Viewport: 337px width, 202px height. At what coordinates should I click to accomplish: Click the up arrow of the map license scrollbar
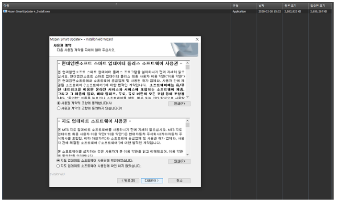coord(188,121)
